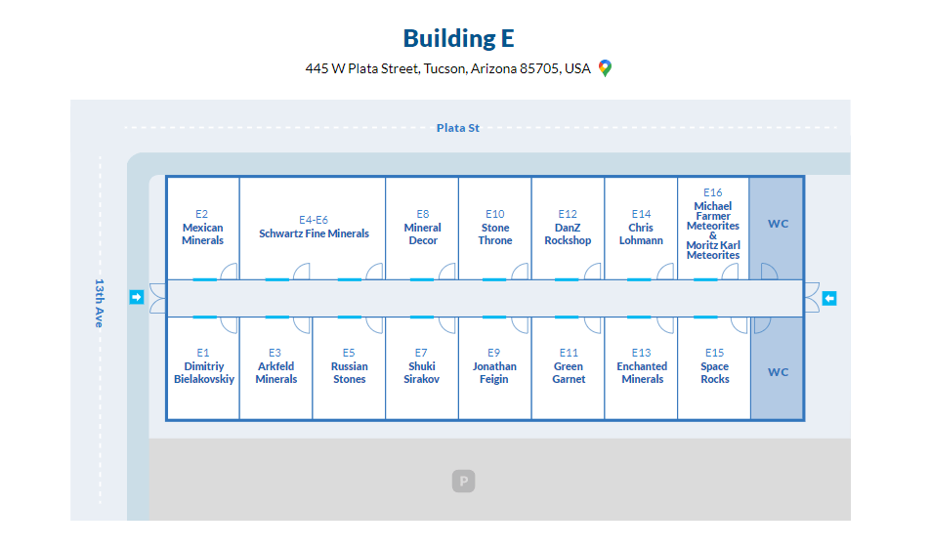Viewport: 930px width, 549px height.
Task: Click booth E9 Jonathan Feigin
Action: (x=494, y=366)
